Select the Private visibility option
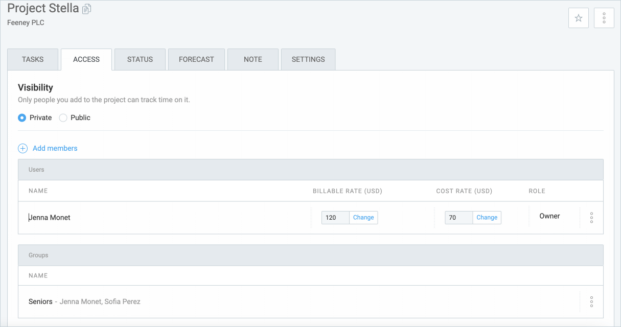The width and height of the screenshot is (621, 327). (x=21, y=118)
